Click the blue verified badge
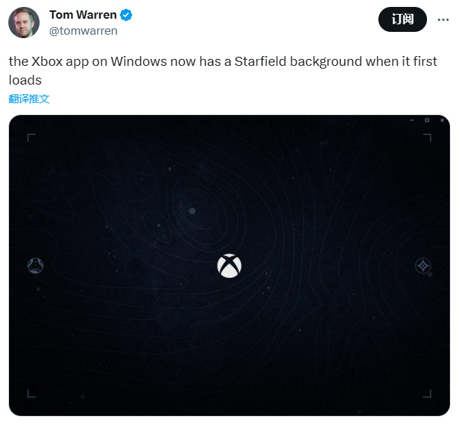This screenshot has height=427, width=461. coord(126,15)
